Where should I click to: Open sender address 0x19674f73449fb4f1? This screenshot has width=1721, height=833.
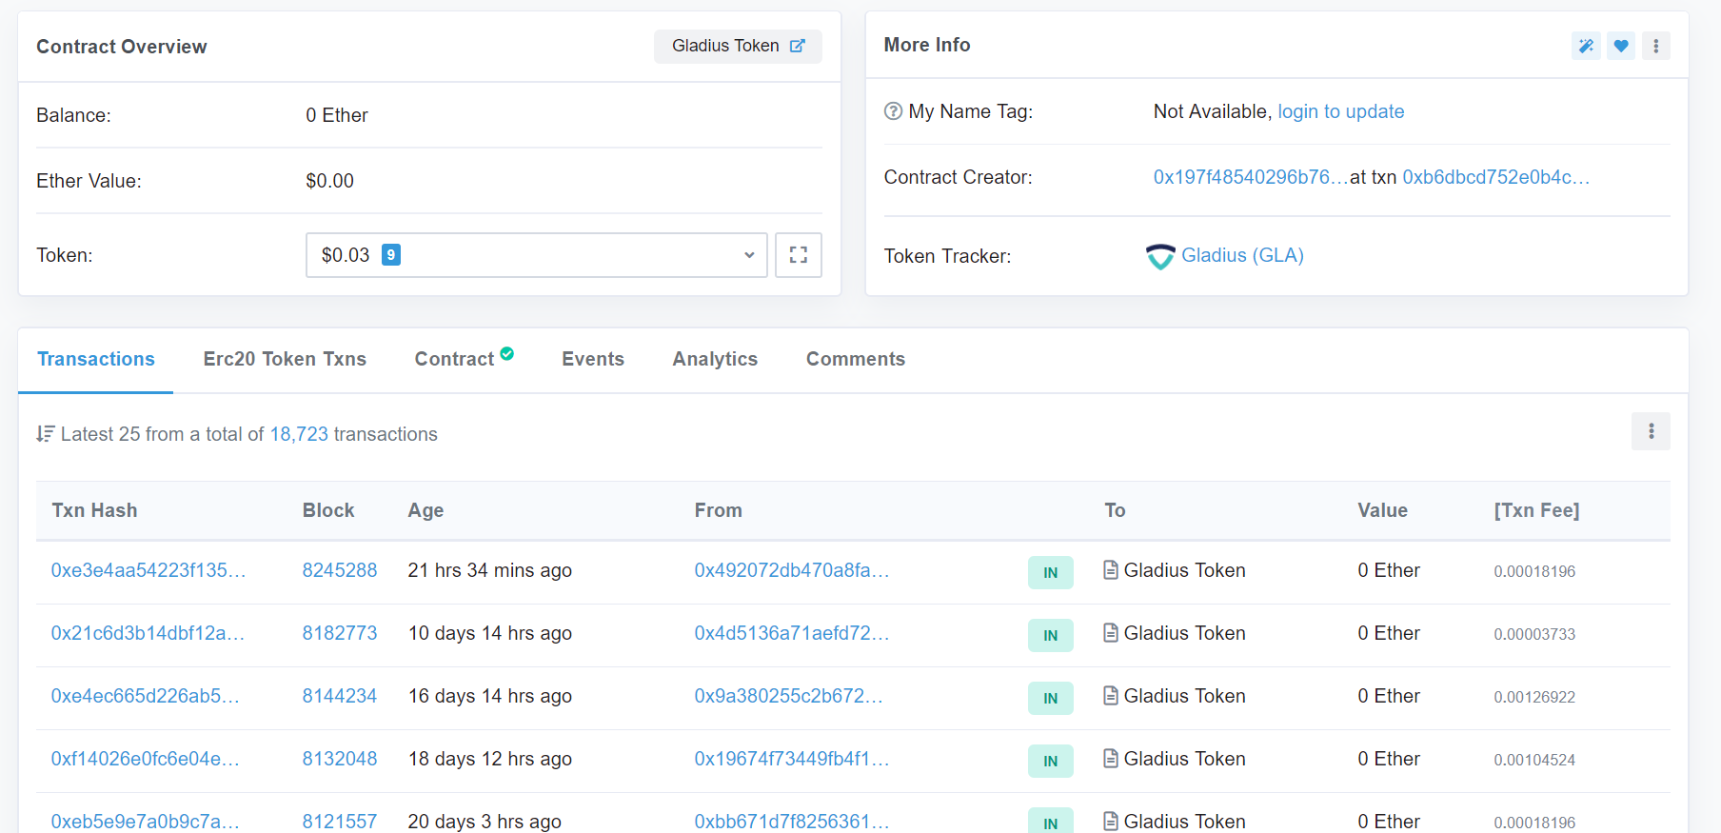[792, 759]
